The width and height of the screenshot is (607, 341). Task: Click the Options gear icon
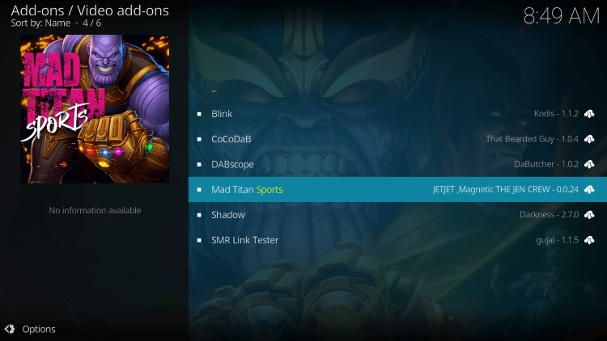[x=10, y=329]
